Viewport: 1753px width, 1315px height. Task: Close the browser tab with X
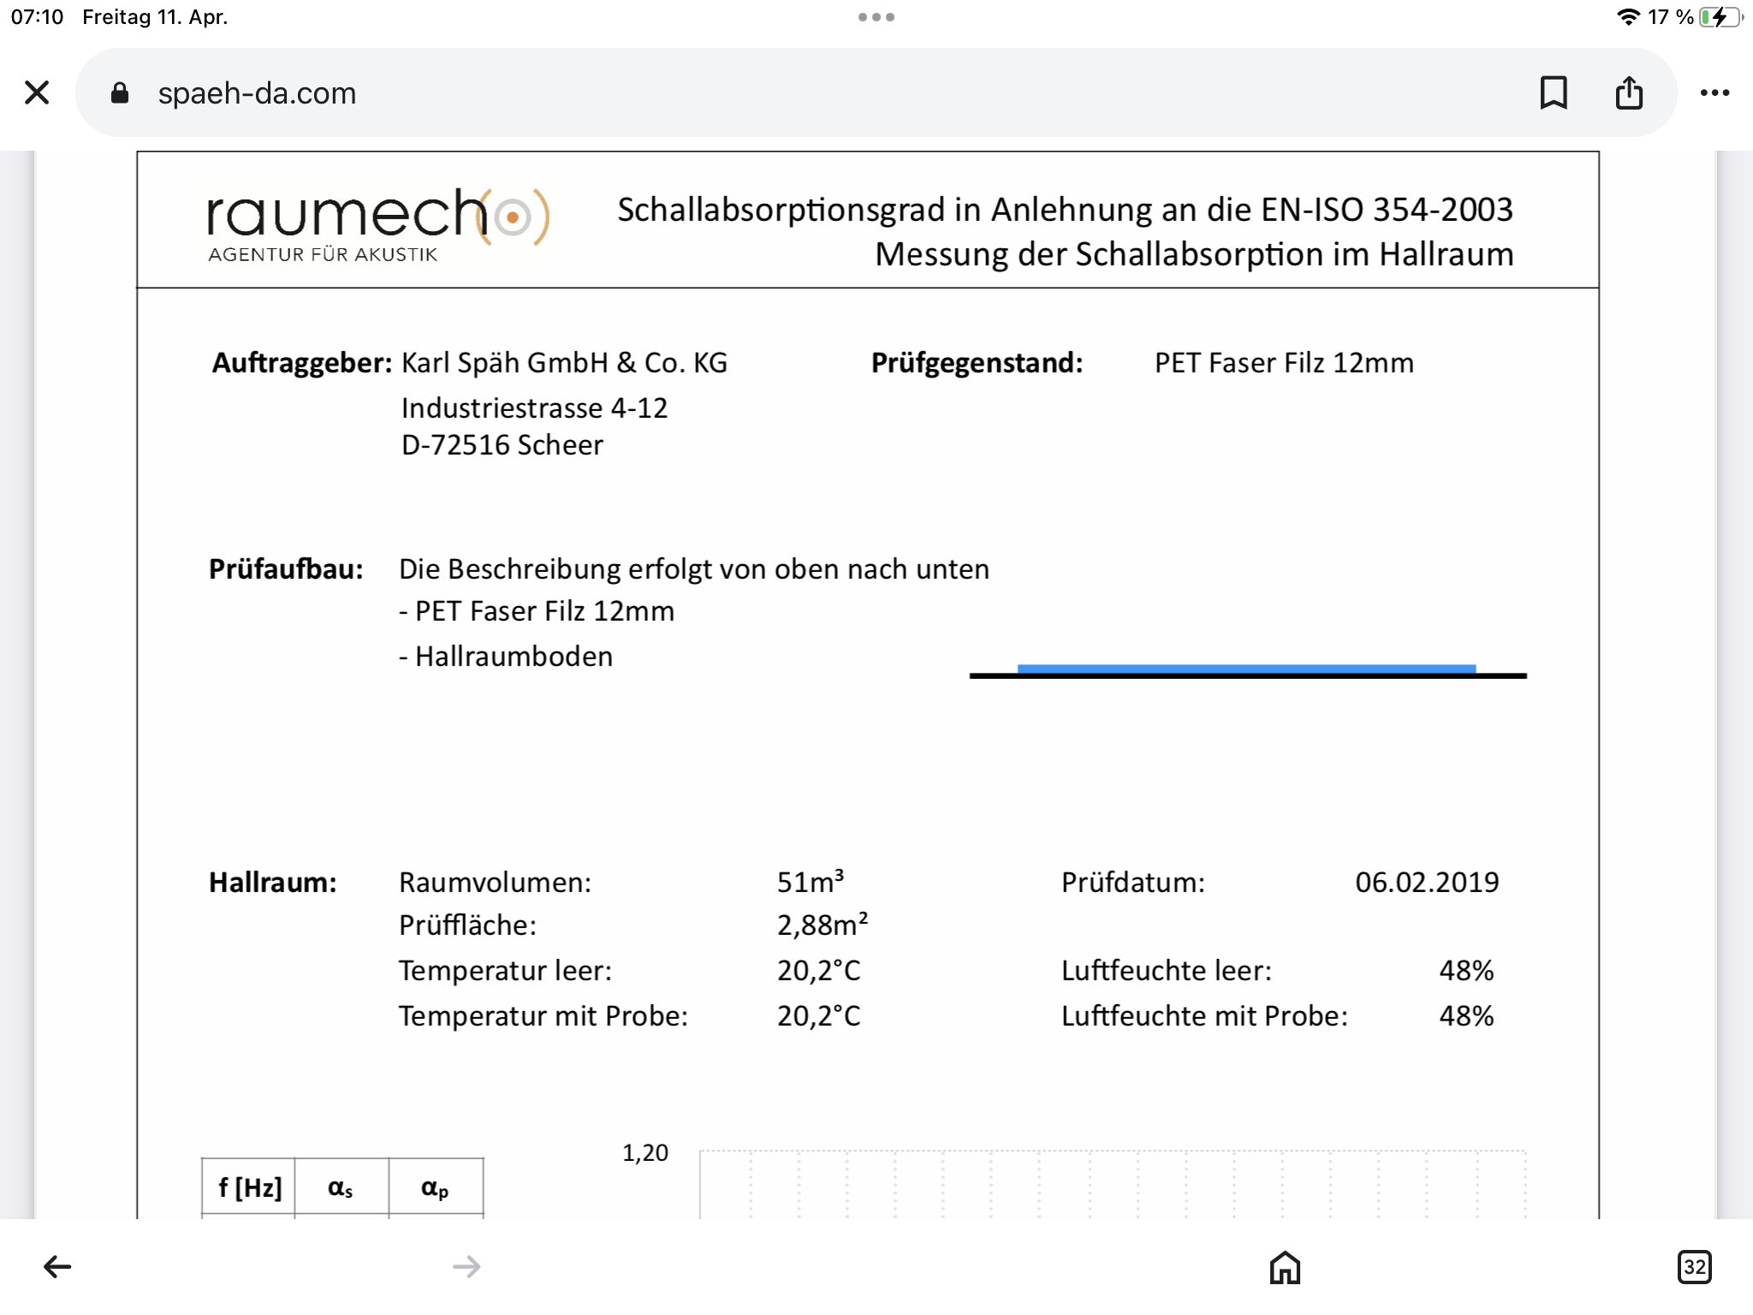(x=37, y=92)
